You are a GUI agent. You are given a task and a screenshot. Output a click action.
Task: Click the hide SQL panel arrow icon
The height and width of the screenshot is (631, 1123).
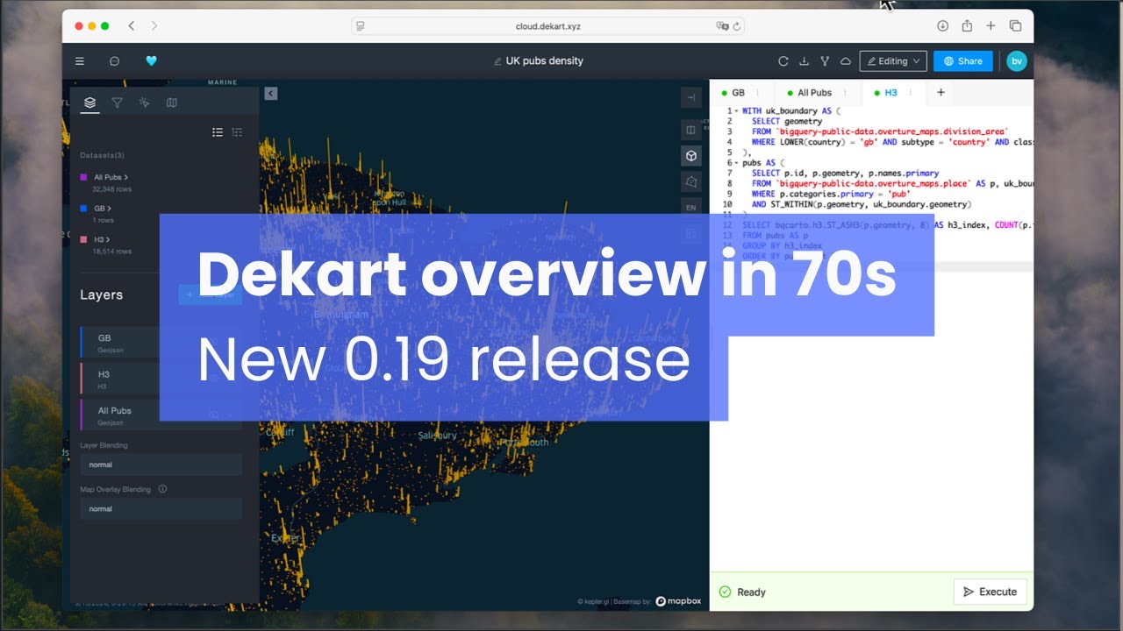[691, 98]
